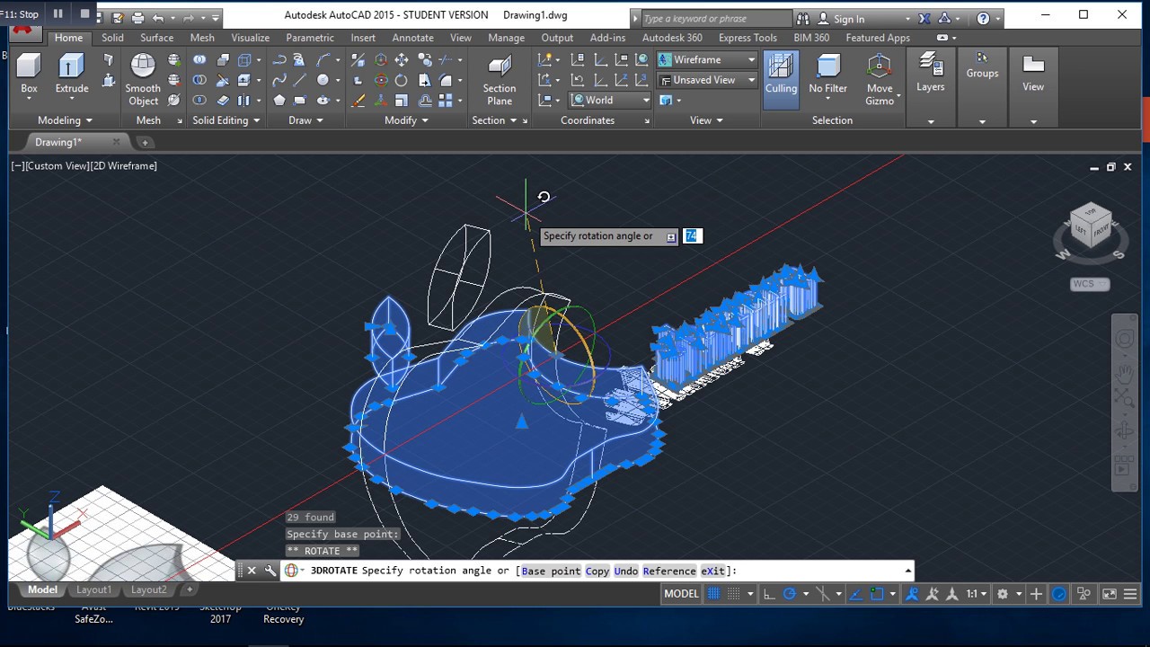Viewport: 1150px width, 647px height.
Task: Expand the command line history arrow
Action: tap(908, 571)
